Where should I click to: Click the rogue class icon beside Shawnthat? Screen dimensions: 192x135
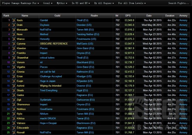(14, 58)
